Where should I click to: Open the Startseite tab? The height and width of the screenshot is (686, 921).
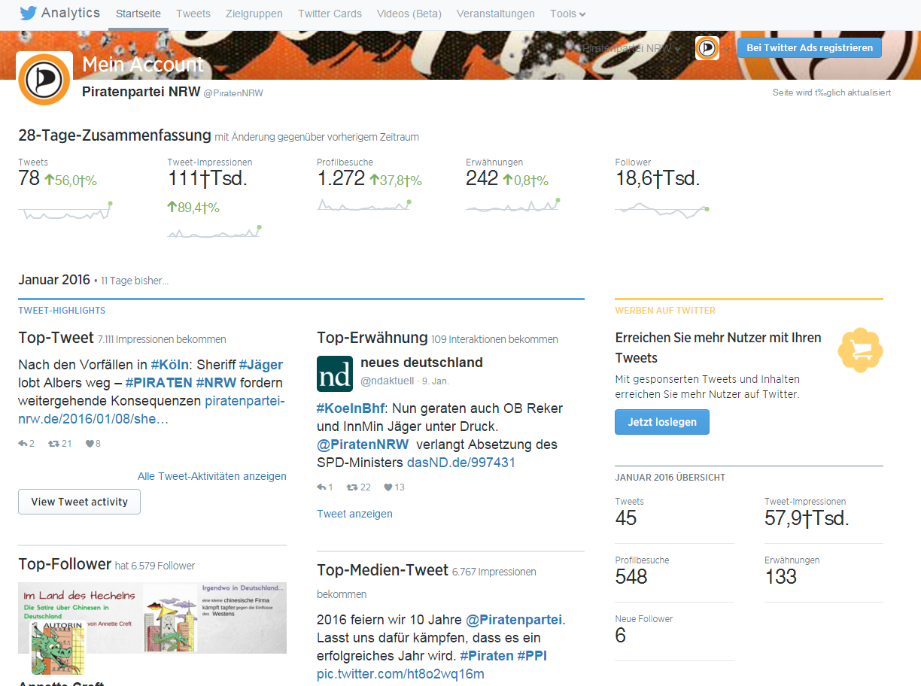tap(138, 14)
